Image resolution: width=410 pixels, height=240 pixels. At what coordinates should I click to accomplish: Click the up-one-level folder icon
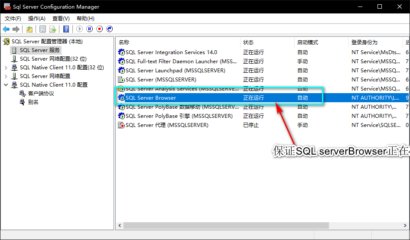point(29,29)
